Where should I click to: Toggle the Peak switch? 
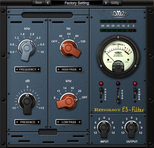(x=118, y=94)
